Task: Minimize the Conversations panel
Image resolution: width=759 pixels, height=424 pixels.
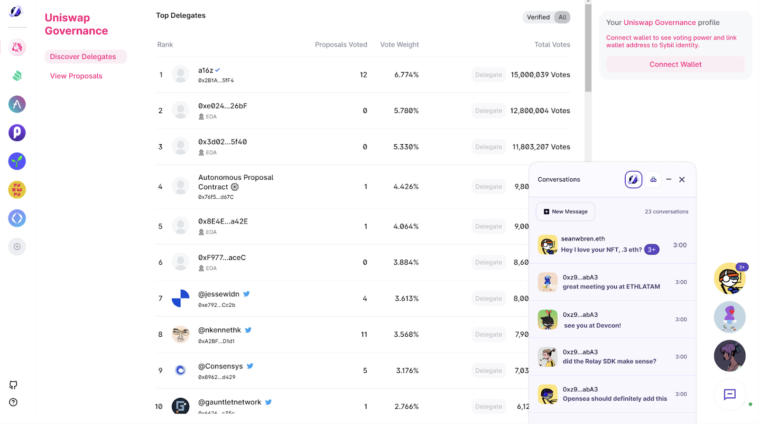Action: (668, 179)
